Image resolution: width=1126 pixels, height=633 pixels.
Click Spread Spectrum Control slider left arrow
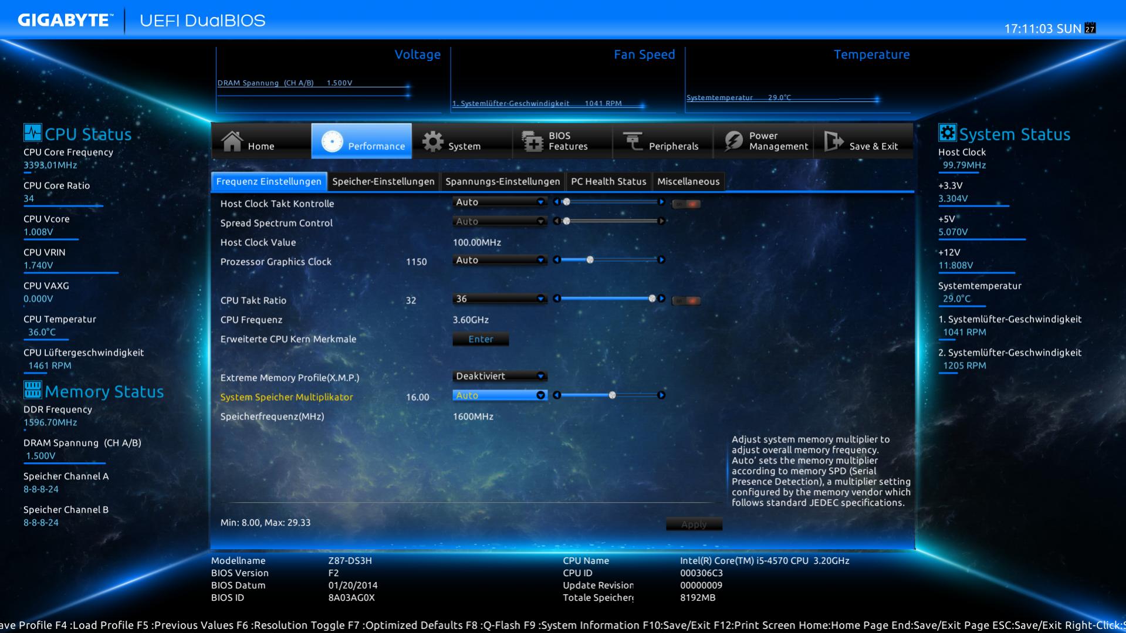coord(556,221)
